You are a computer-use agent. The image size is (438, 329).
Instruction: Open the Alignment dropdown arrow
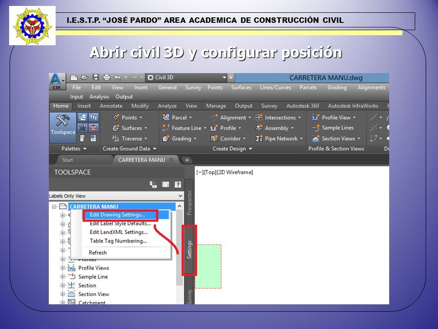point(250,118)
